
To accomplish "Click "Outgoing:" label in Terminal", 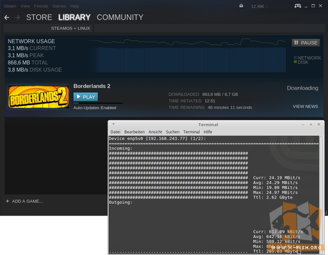I will (120, 203).
